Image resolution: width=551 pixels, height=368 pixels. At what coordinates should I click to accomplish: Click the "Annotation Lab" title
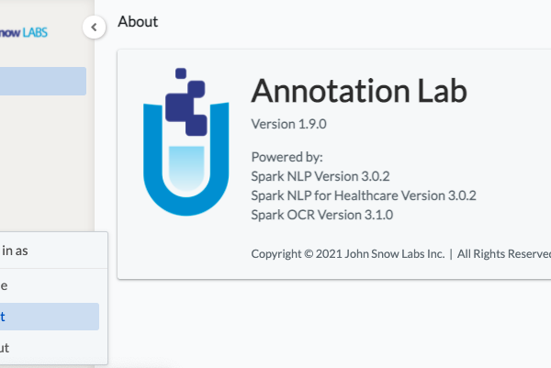click(x=359, y=91)
